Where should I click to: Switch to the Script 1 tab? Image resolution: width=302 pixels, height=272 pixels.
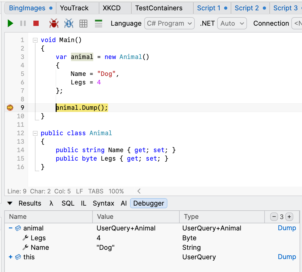212,8
